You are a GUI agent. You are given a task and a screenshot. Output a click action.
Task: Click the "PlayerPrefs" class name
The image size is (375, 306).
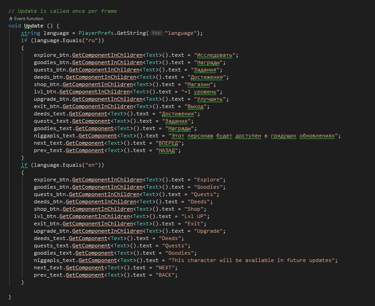click(x=96, y=33)
